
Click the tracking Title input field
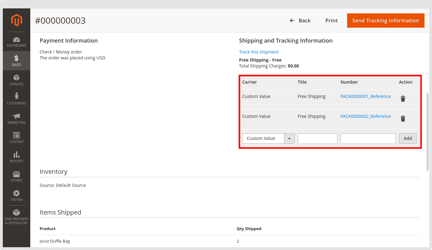[x=317, y=138]
